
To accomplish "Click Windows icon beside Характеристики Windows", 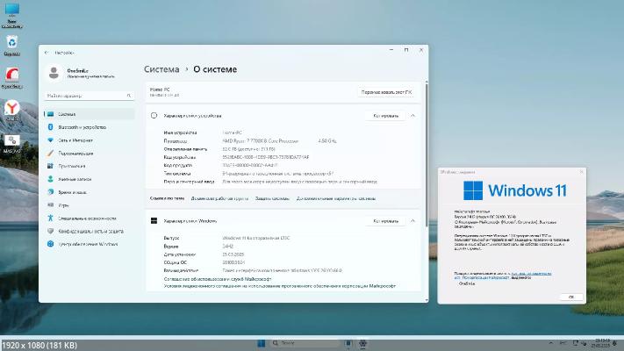I will tap(154, 221).
